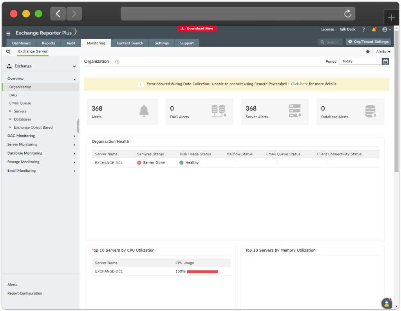The image size is (401, 311).
Task: Open the Content Search tab
Action: [130, 43]
